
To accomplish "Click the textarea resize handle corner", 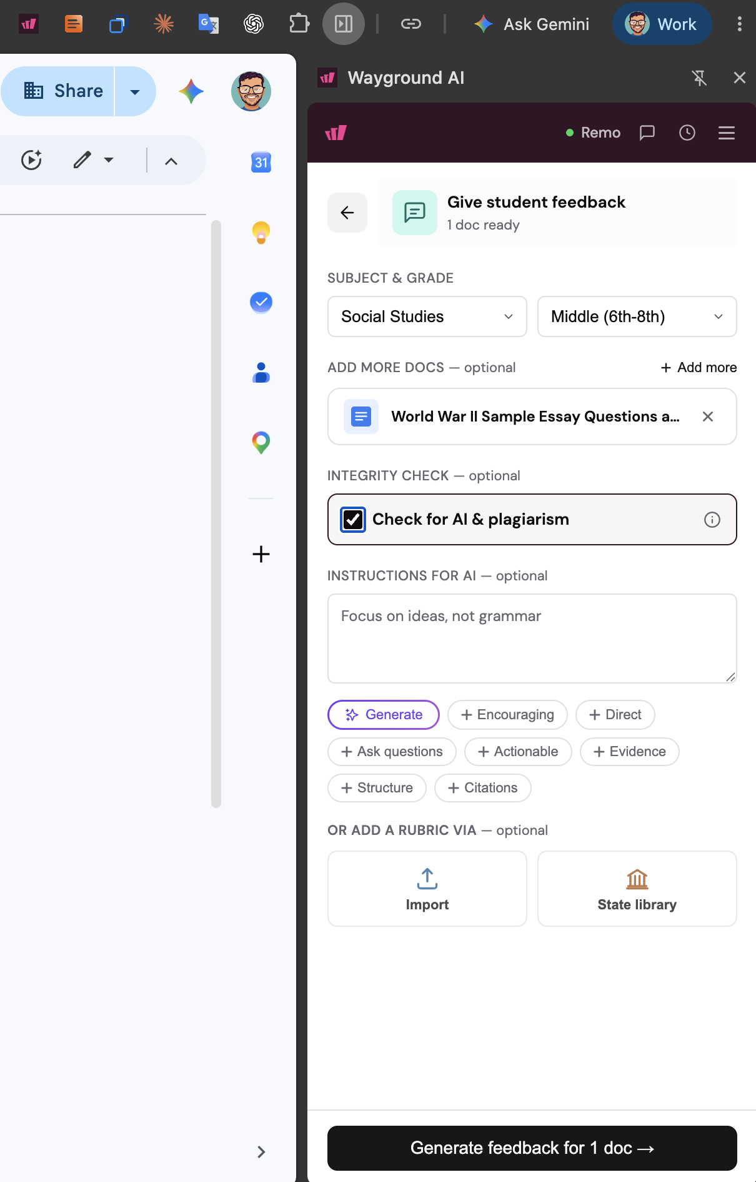I will (730, 677).
